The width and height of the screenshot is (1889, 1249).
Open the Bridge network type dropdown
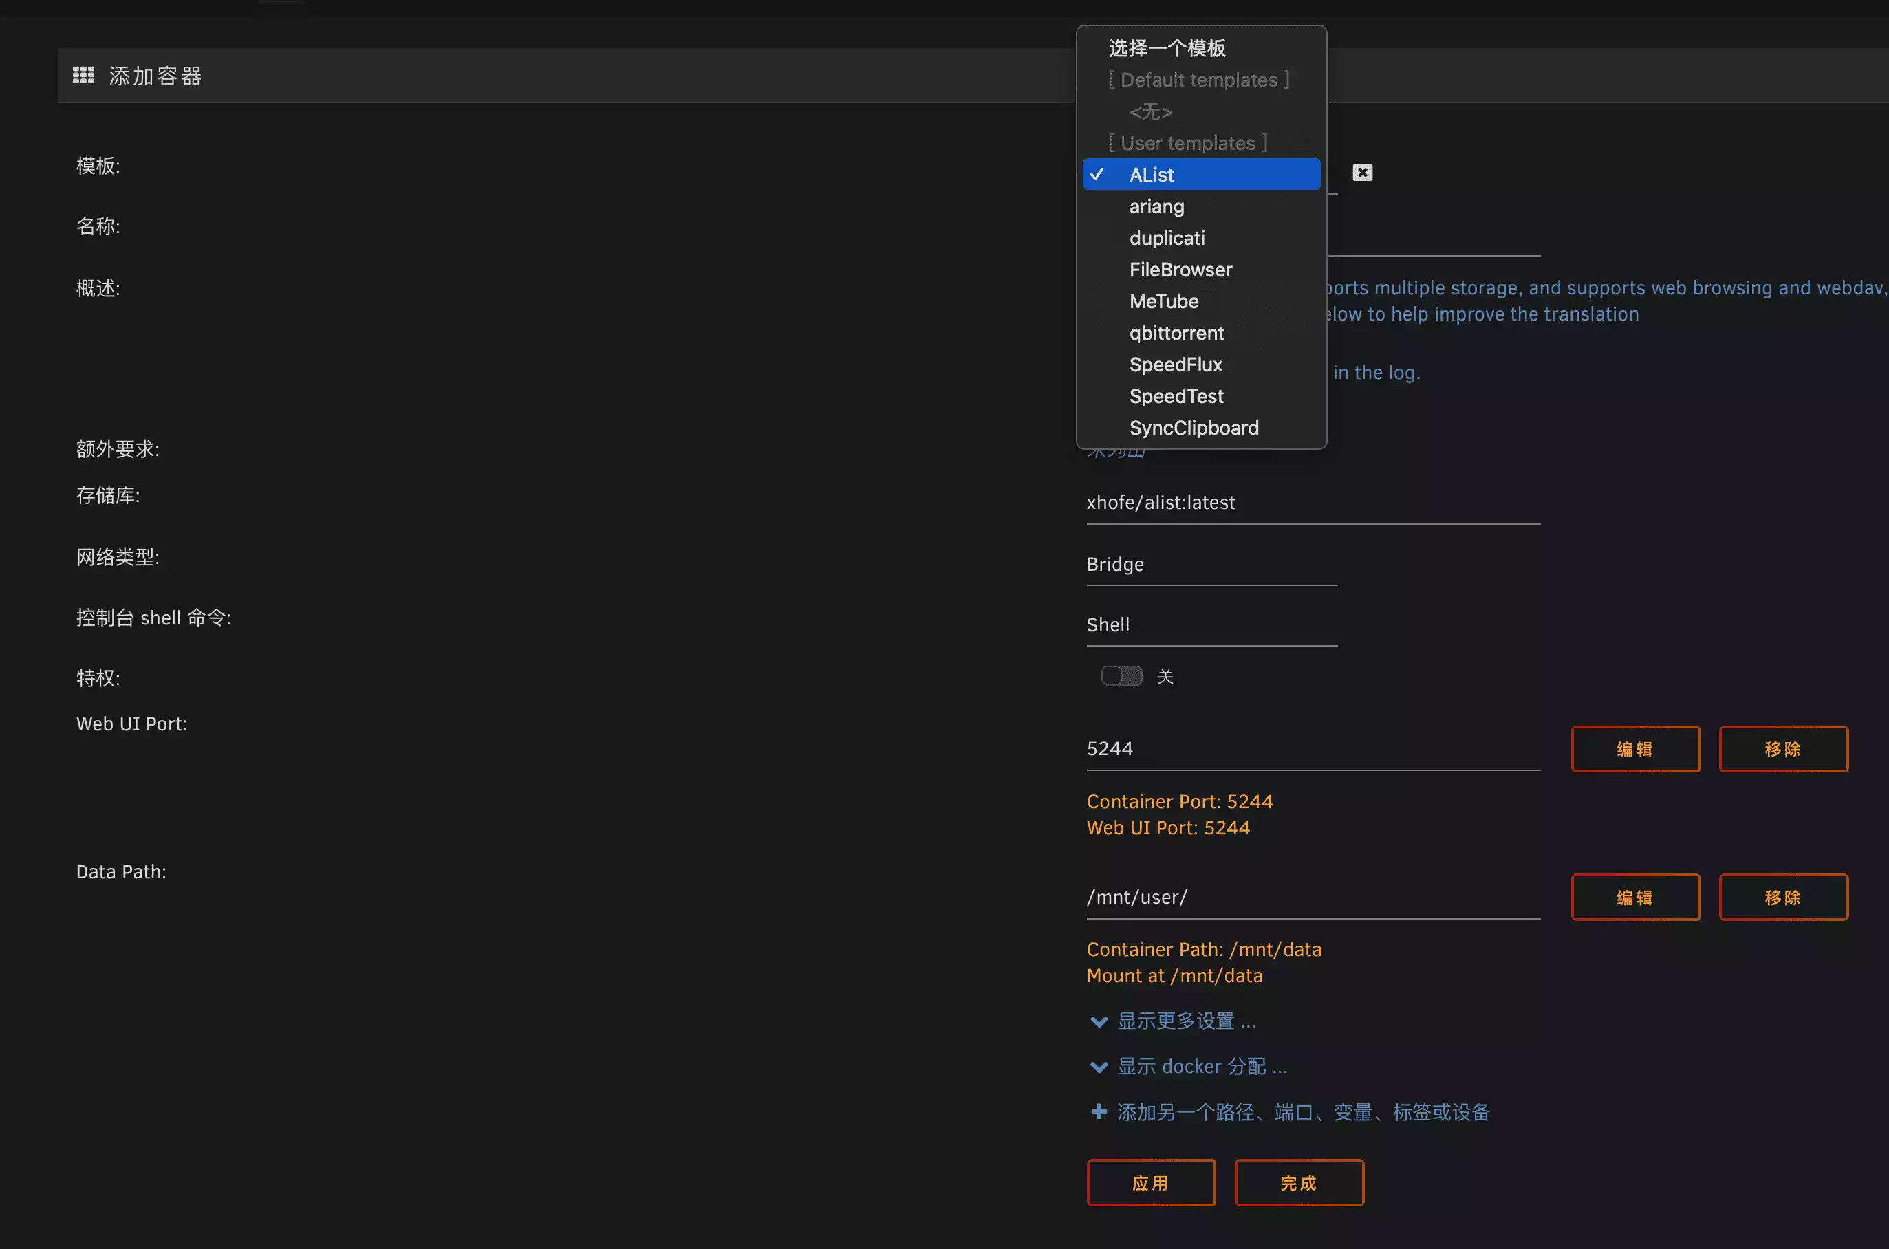[1211, 564]
